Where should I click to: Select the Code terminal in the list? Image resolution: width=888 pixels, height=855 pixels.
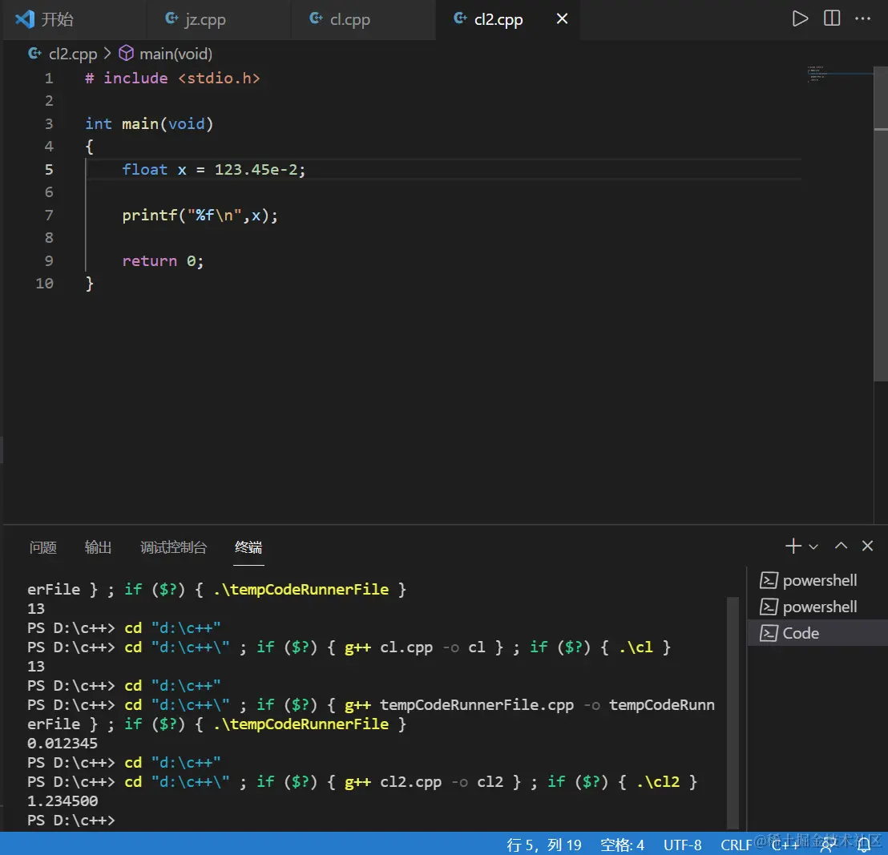(x=801, y=633)
